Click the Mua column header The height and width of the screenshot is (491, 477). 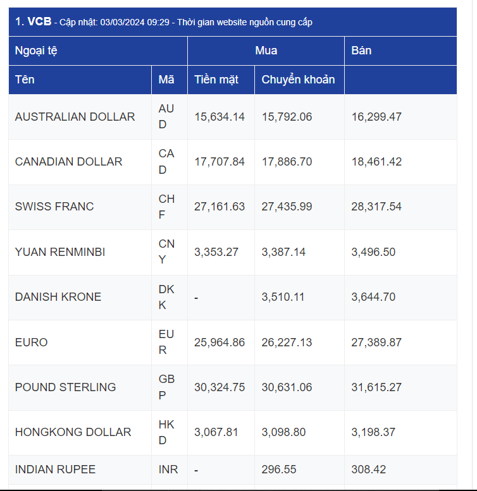266,51
